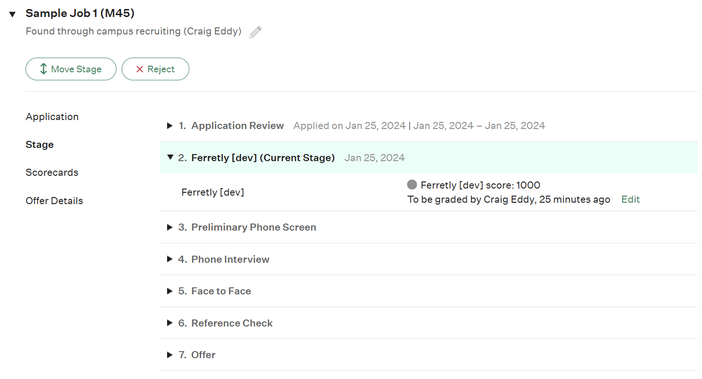
Task: Click the Ferretly [dev] row label
Action: click(213, 192)
